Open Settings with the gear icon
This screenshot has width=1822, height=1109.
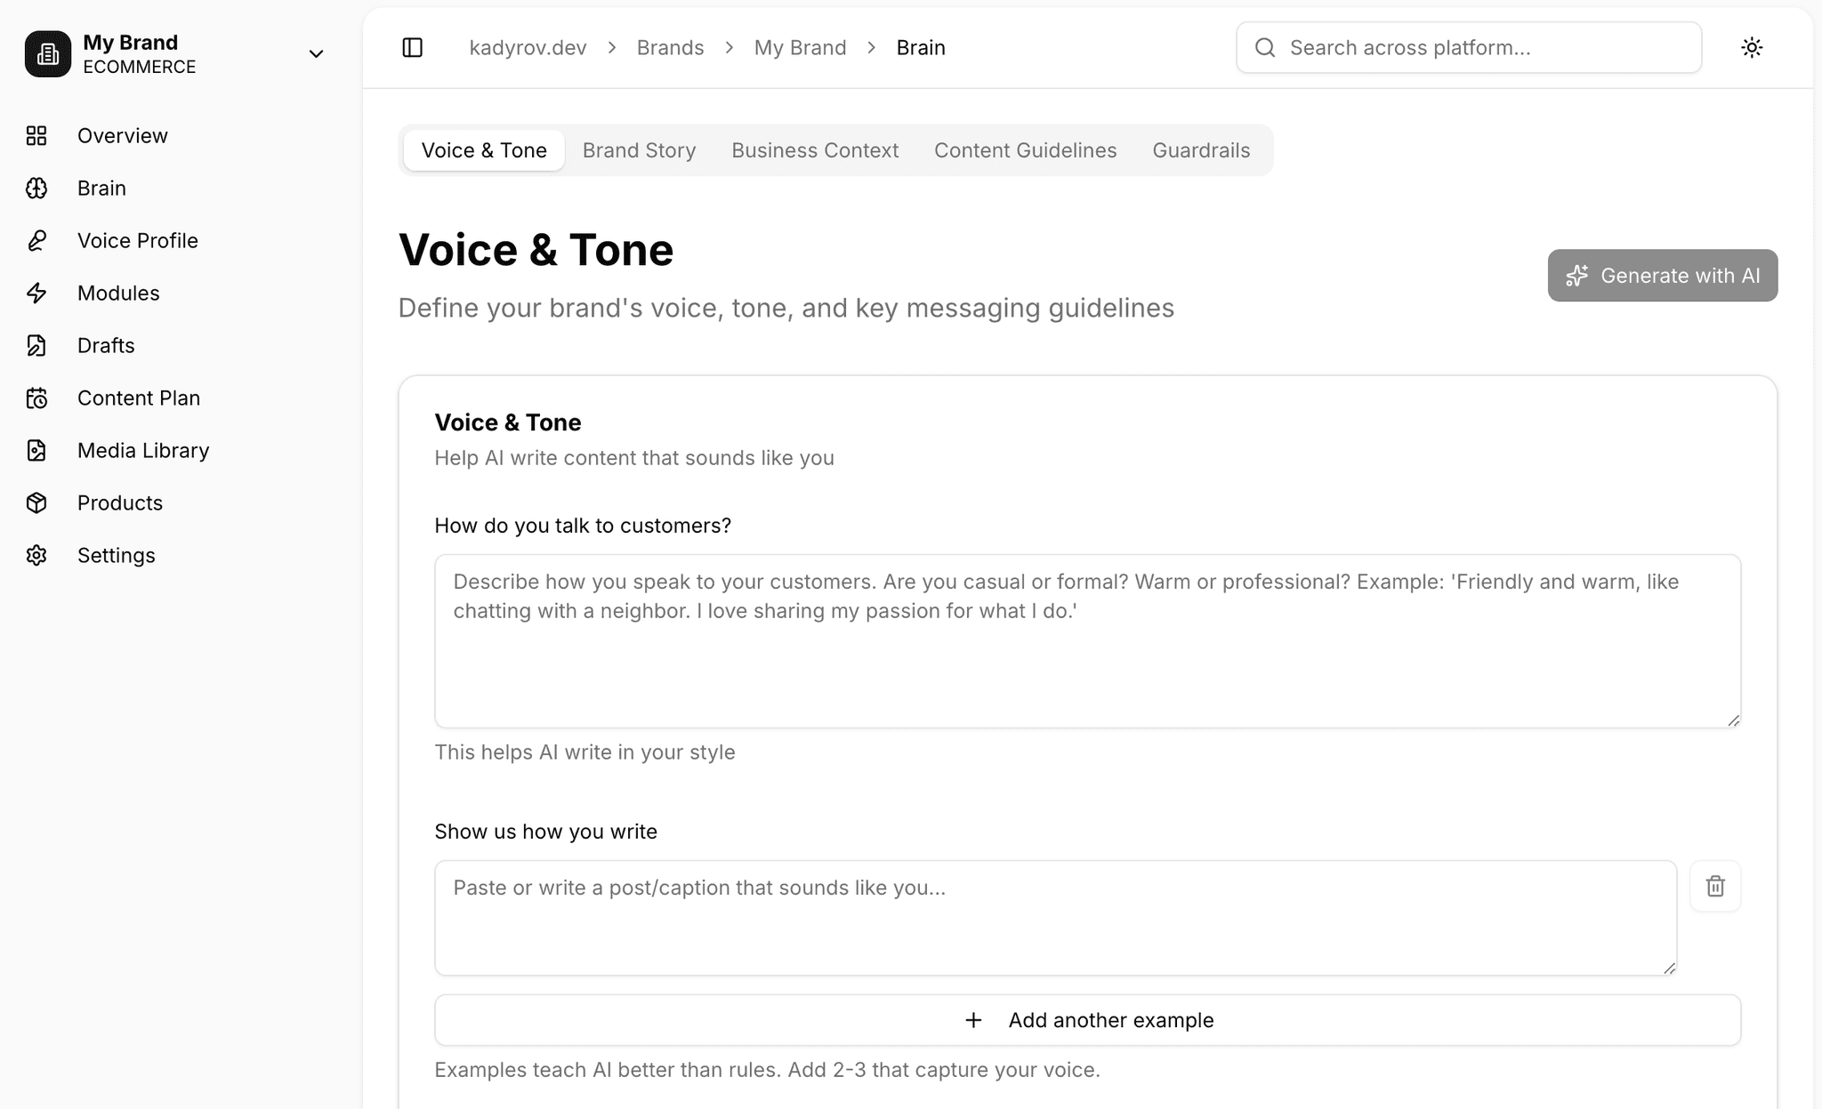point(36,555)
